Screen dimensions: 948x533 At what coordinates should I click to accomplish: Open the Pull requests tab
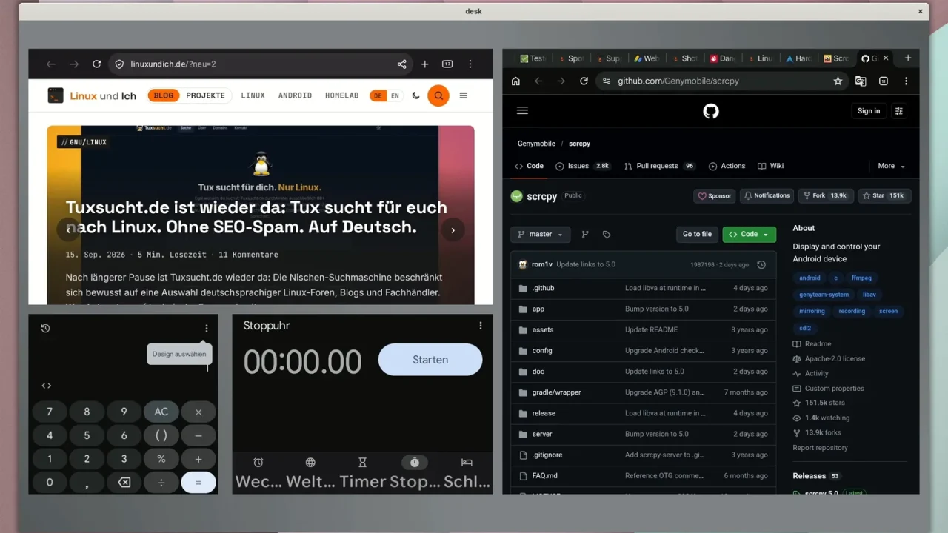(x=660, y=166)
